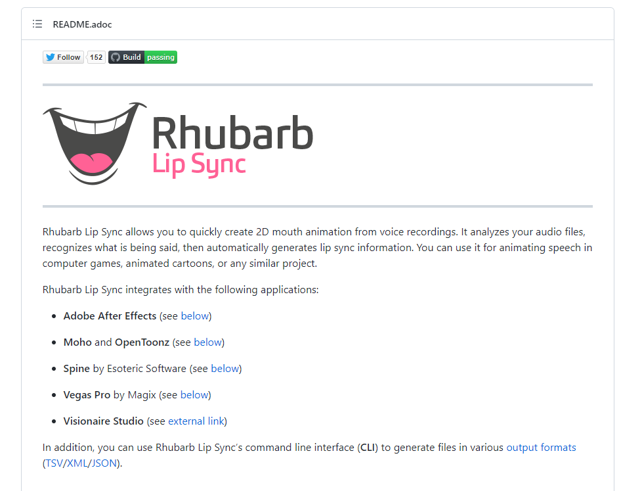Image resolution: width=621 pixels, height=491 pixels.
Task: Click the README.adoc file name
Action: [82, 24]
